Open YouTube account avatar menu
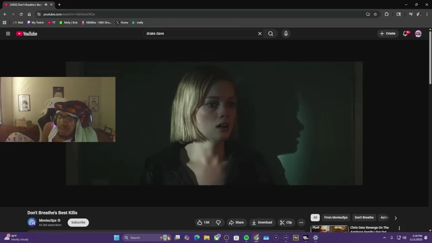 pos(418,33)
